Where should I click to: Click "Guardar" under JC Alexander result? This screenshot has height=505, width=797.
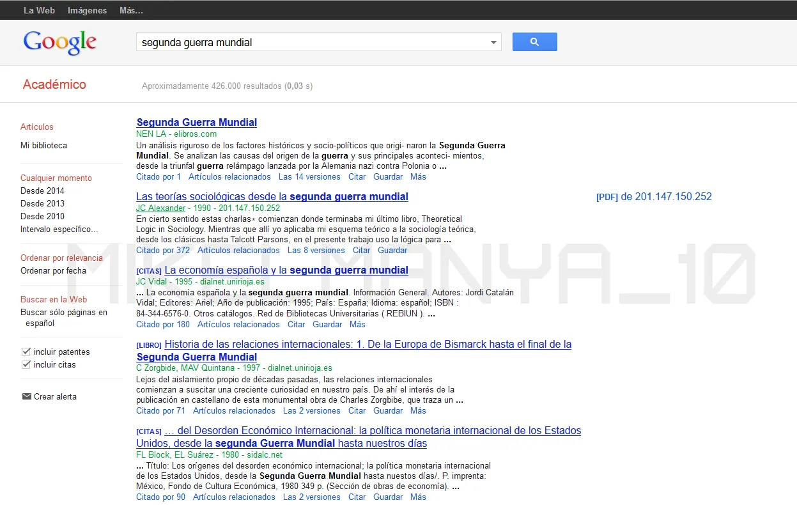click(392, 250)
